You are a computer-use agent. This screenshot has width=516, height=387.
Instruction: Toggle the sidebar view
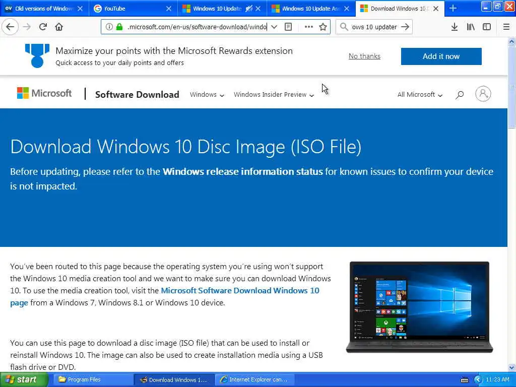pos(487,27)
